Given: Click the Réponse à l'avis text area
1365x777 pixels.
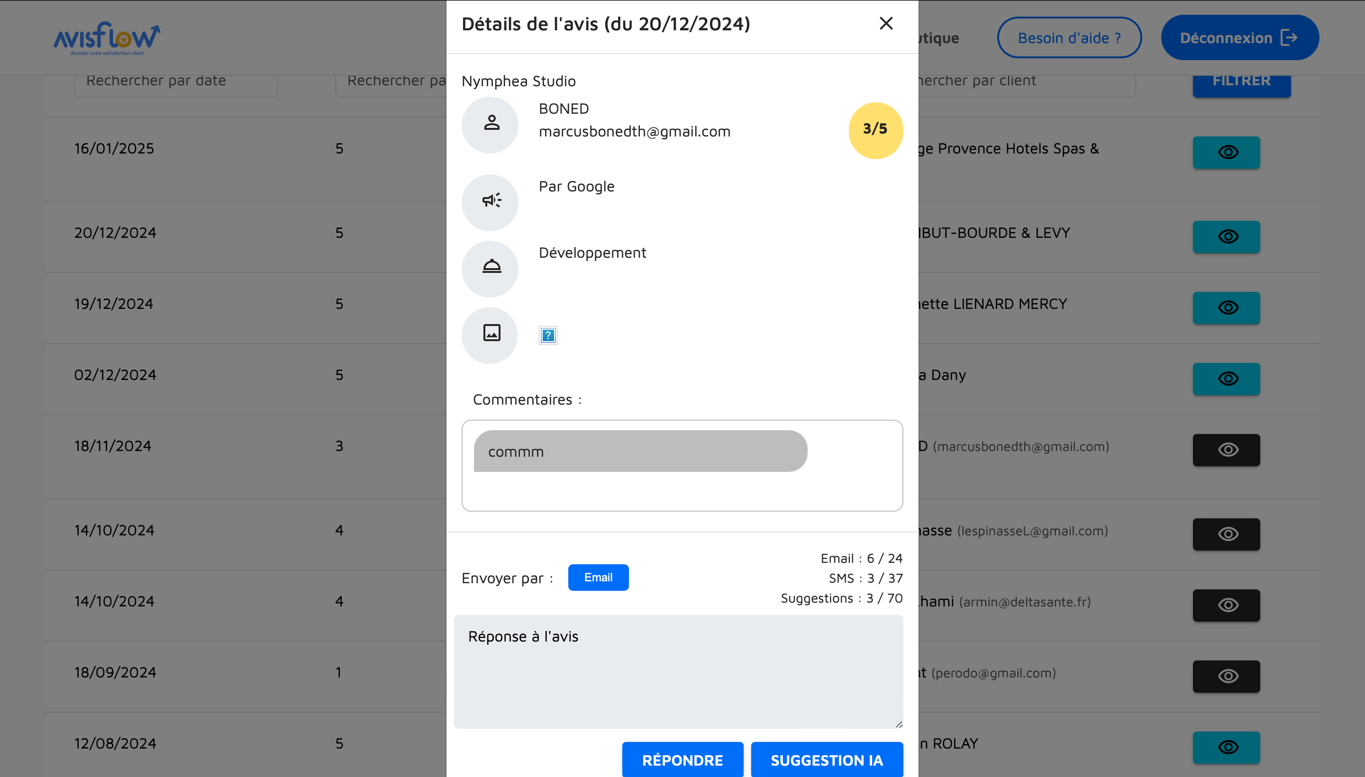Looking at the screenshot, I should tap(678, 671).
